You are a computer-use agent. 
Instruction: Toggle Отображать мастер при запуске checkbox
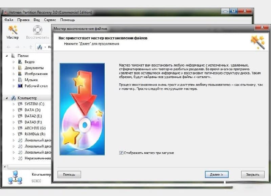click(x=121, y=153)
